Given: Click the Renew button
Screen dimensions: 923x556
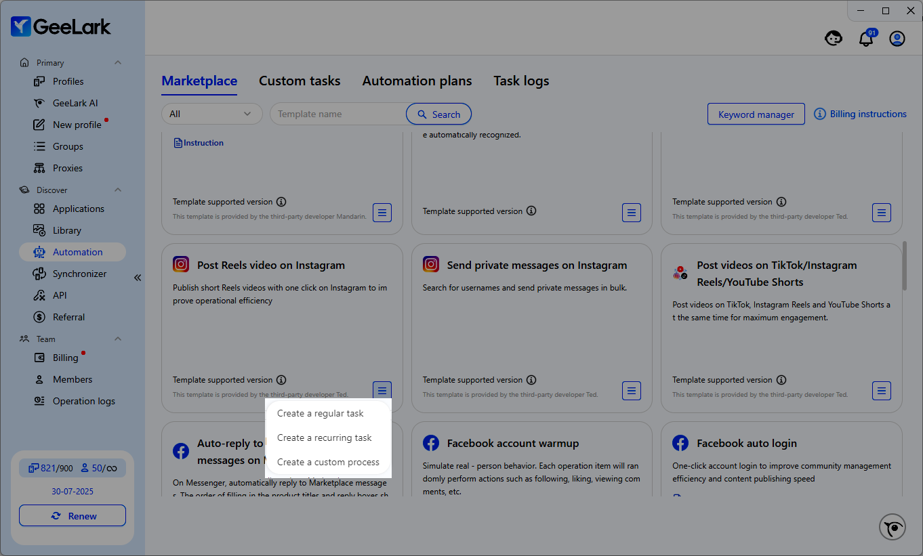Looking at the screenshot, I should pos(73,515).
